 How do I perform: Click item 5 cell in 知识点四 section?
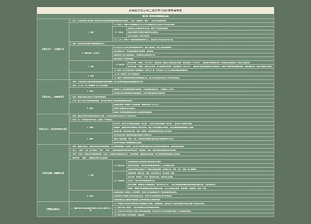(x=91, y=175)
